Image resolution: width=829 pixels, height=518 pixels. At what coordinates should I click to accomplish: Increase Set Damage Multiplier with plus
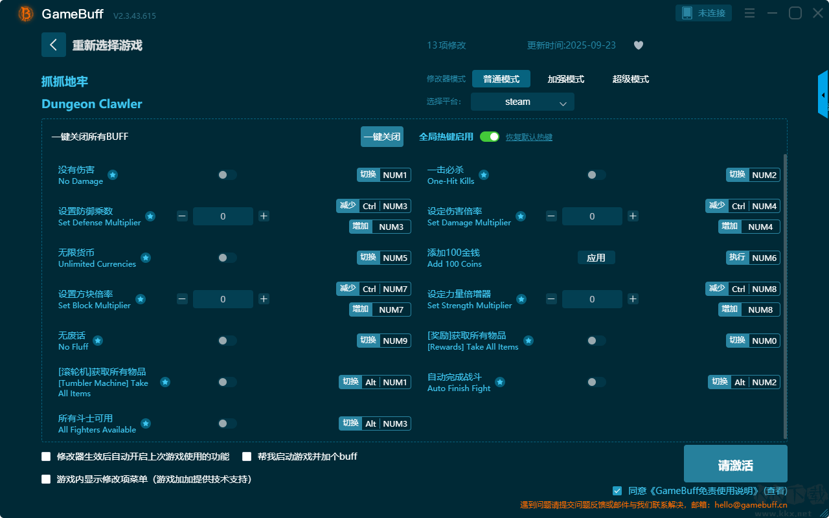[x=633, y=216]
